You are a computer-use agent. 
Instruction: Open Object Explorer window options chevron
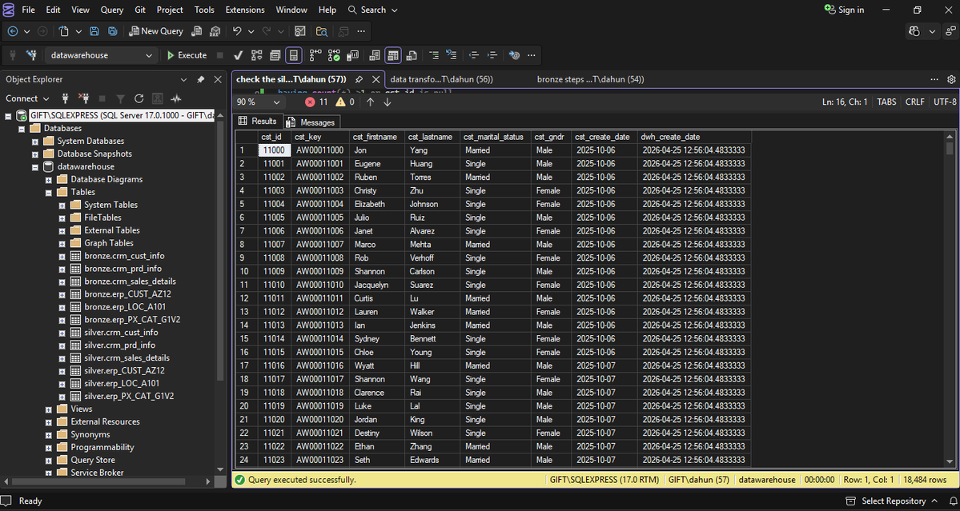click(x=183, y=79)
